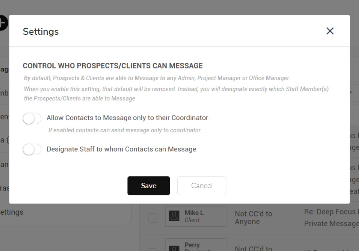Select the partially hidden Trash sidebar item

coord(4,188)
